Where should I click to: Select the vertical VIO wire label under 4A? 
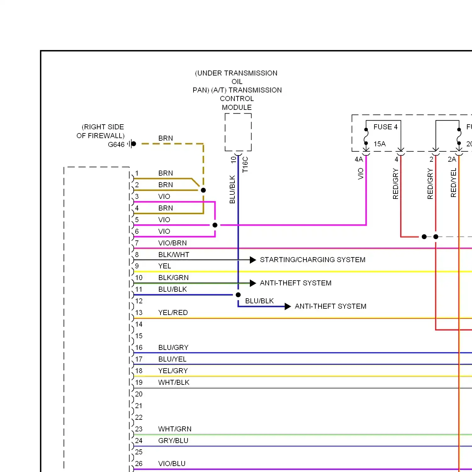click(x=361, y=174)
